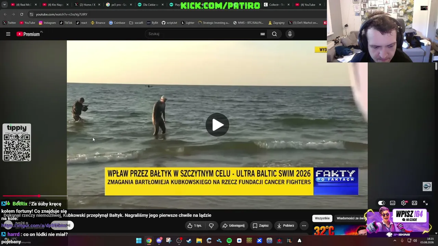Open the MMS – BTC/XAU bookmark
Viewport: 438px width, 246px height.
[248, 23]
